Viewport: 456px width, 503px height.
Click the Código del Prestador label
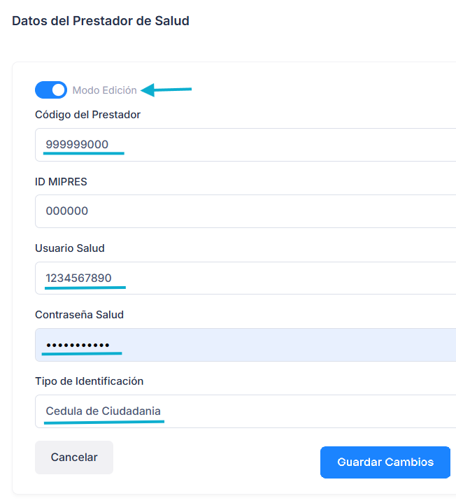[x=87, y=115]
